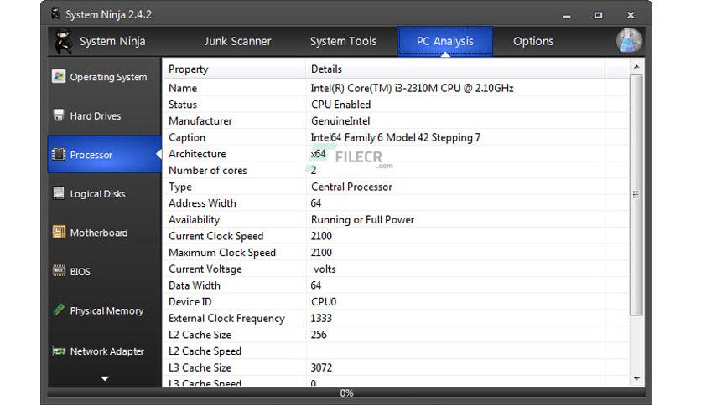Image resolution: width=701 pixels, height=405 pixels.
Task: Click scrollbar up arrow in details list
Action: click(x=636, y=66)
